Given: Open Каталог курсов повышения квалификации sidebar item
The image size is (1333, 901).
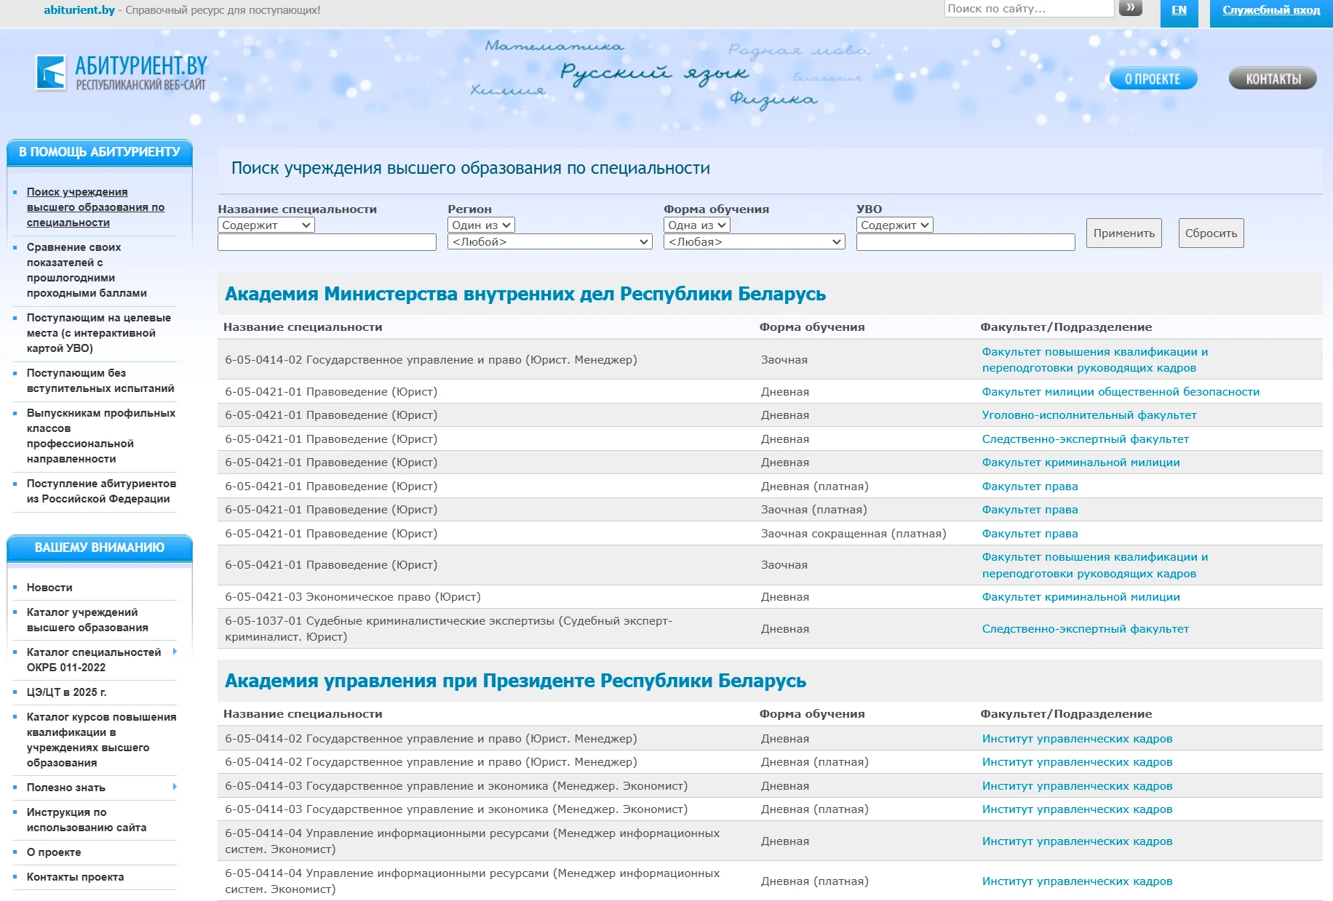Looking at the screenshot, I should pos(101,740).
